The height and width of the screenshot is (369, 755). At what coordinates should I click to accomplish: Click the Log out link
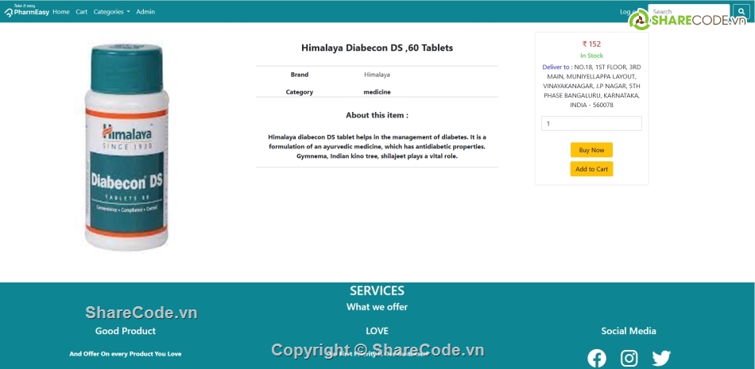coord(628,12)
